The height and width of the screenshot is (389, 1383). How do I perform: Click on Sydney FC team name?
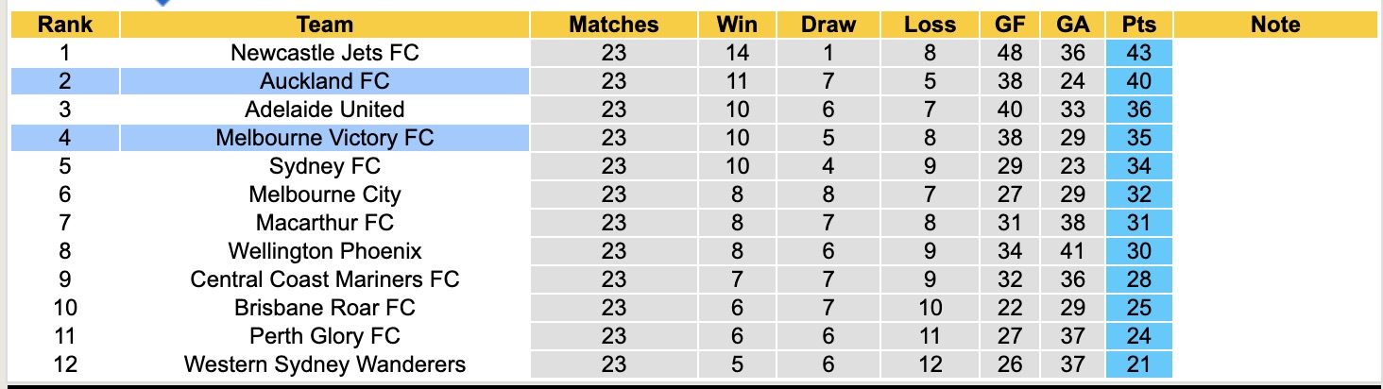(x=324, y=166)
